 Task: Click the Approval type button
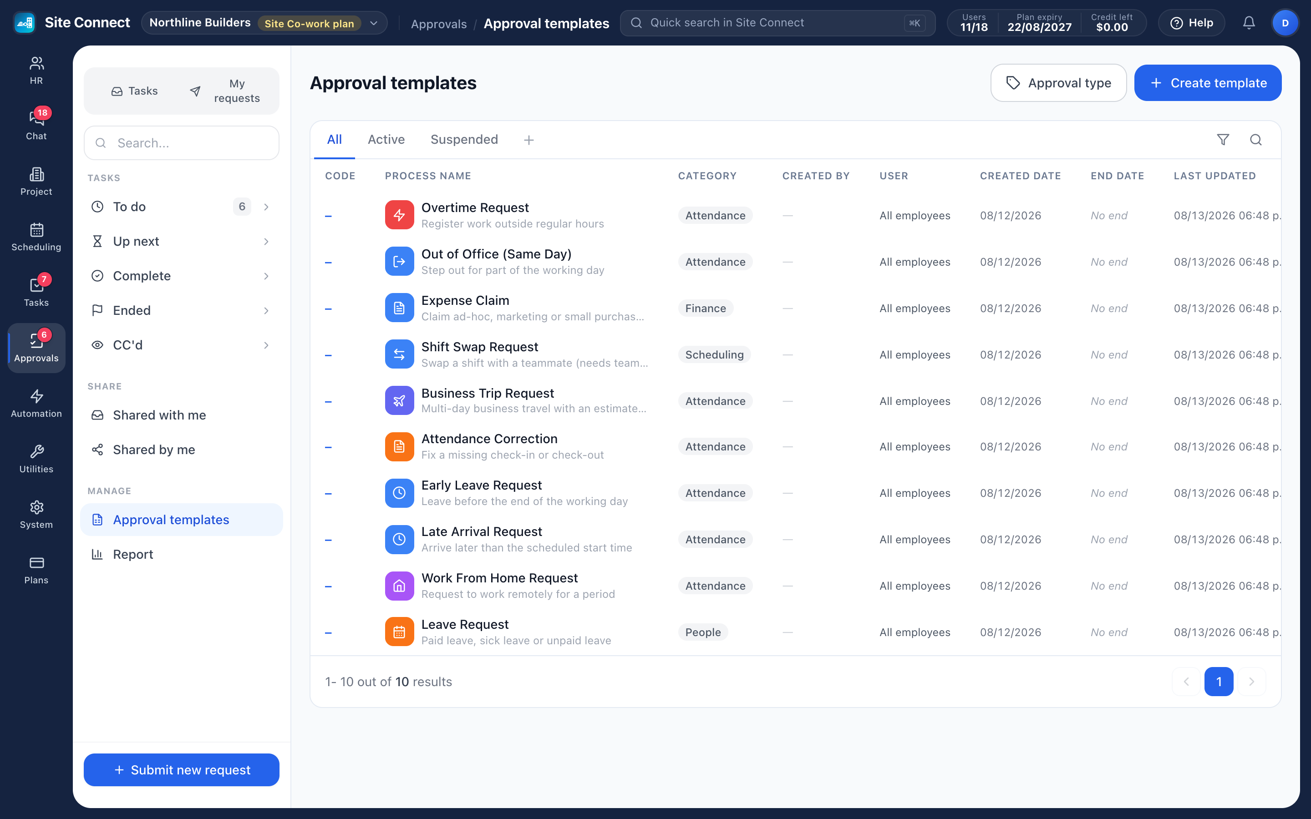tap(1058, 83)
